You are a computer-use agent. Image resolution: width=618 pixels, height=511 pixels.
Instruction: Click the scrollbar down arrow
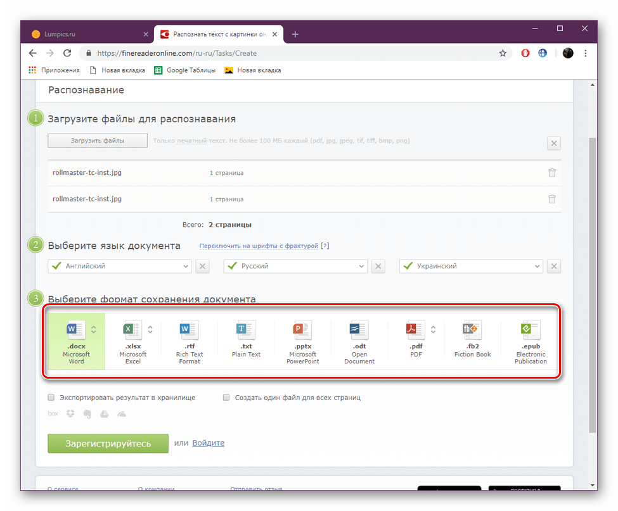click(x=593, y=486)
